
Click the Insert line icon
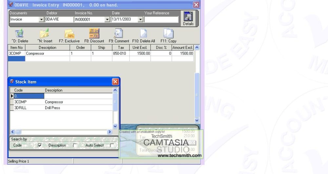pos(44,34)
